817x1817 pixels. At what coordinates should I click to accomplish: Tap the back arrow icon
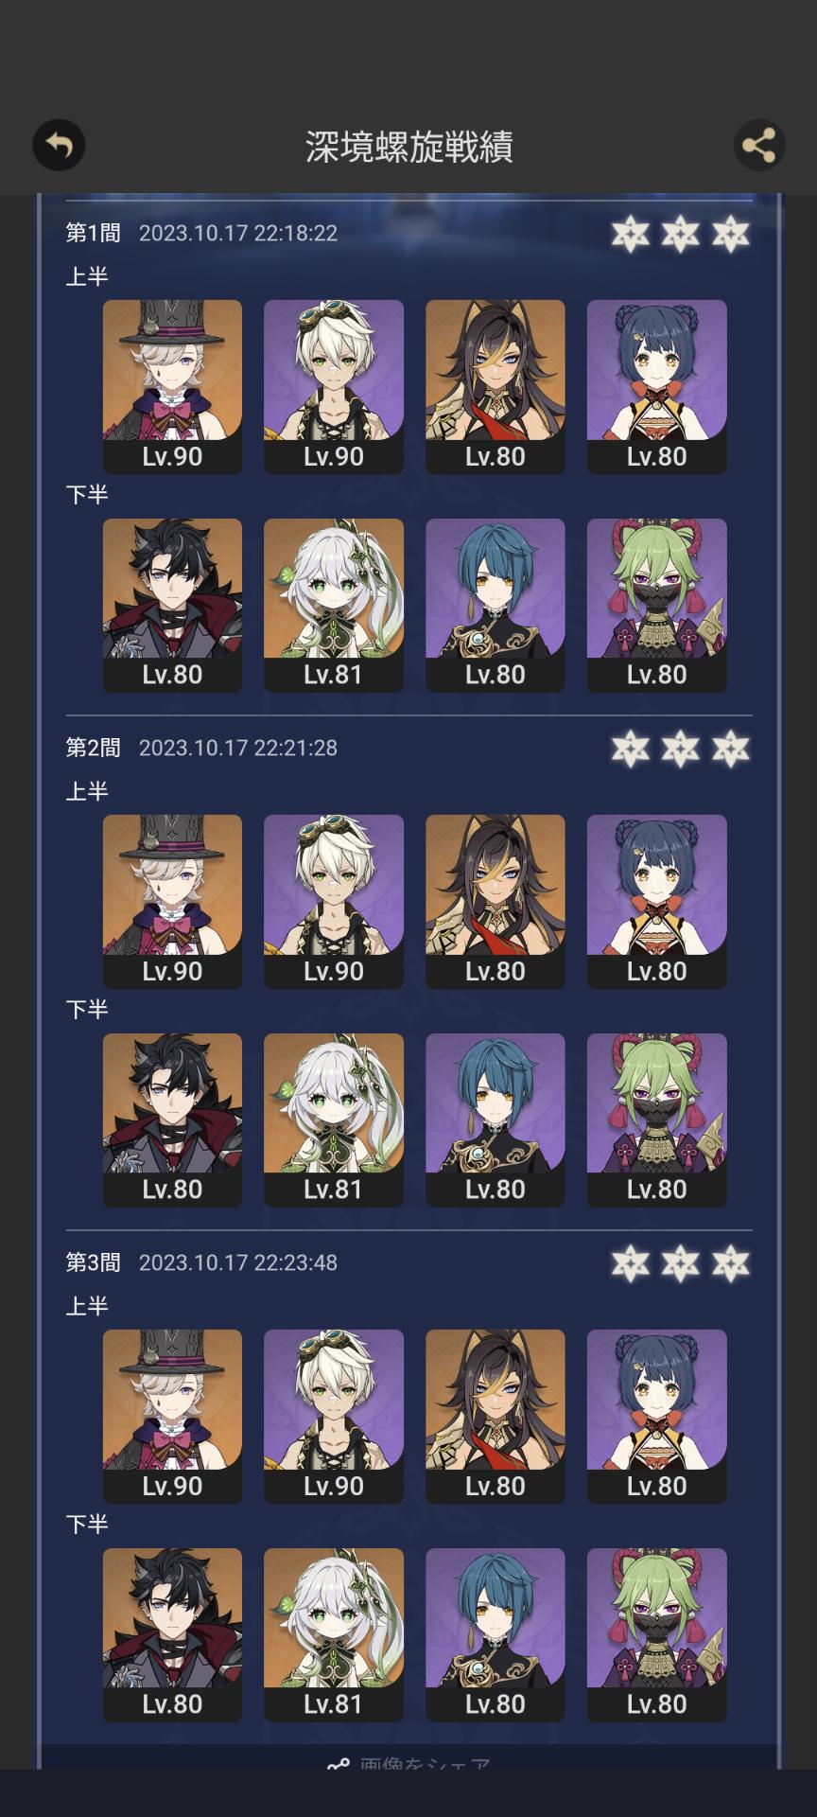(59, 146)
